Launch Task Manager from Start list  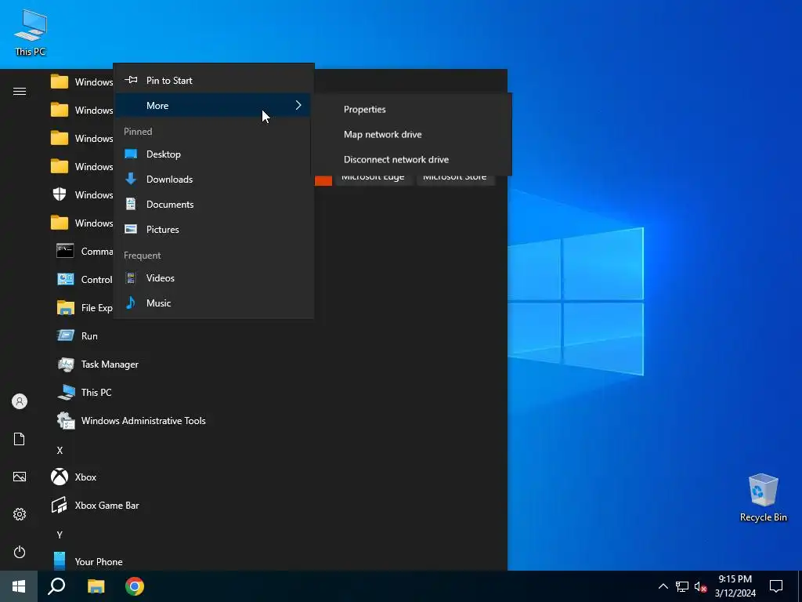click(x=98, y=364)
